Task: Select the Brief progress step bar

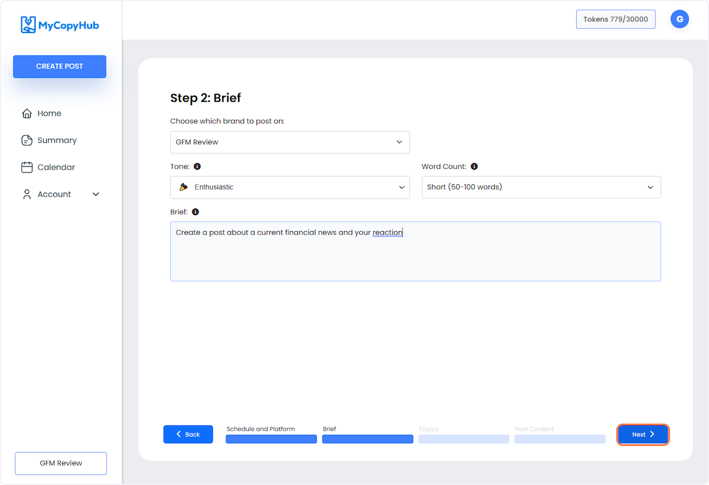Action: tap(367, 439)
